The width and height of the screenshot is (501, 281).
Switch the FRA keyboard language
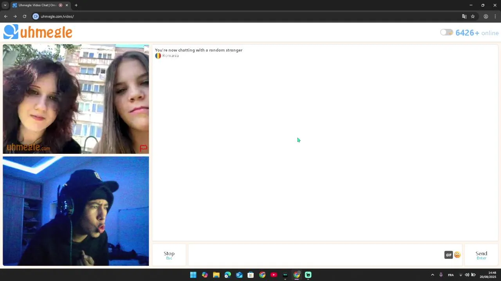(451, 275)
